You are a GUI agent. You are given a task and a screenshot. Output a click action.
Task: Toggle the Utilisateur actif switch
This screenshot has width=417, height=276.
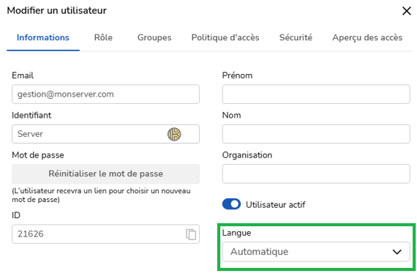coord(231,204)
